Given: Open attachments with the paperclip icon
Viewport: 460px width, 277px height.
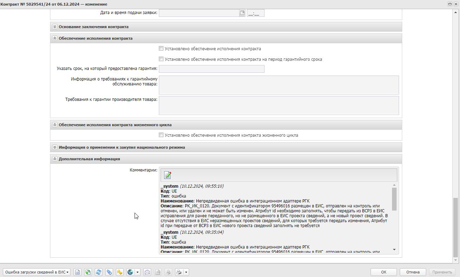Looking at the screenshot, I should click(x=109, y=272).
